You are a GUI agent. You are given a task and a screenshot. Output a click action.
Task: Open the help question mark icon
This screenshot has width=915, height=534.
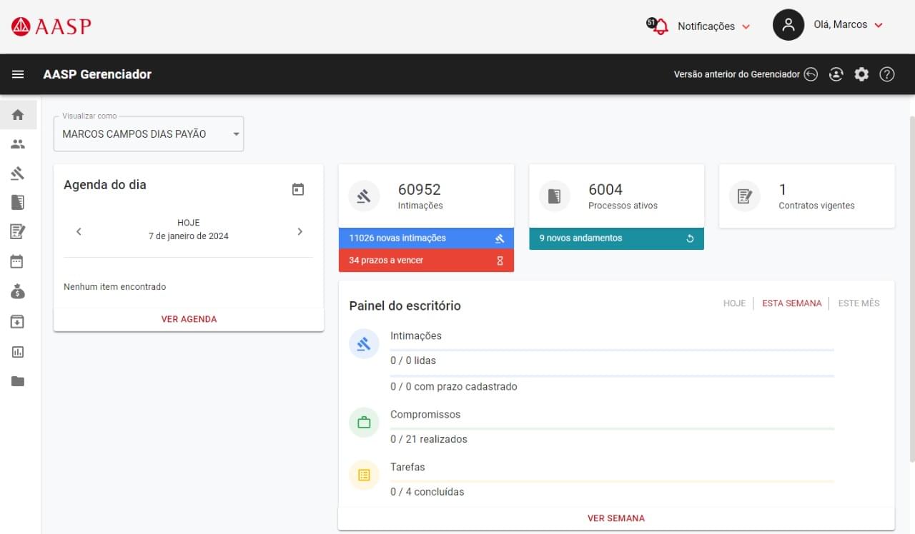click(887, 74)
